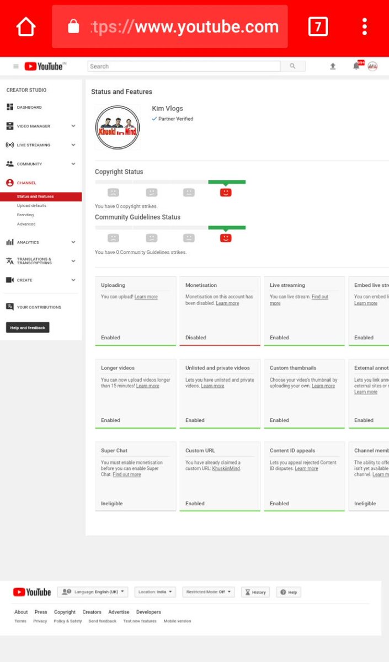Click the Help and feedback button
The image size is (389, 662).
click(x=28, y=328)
